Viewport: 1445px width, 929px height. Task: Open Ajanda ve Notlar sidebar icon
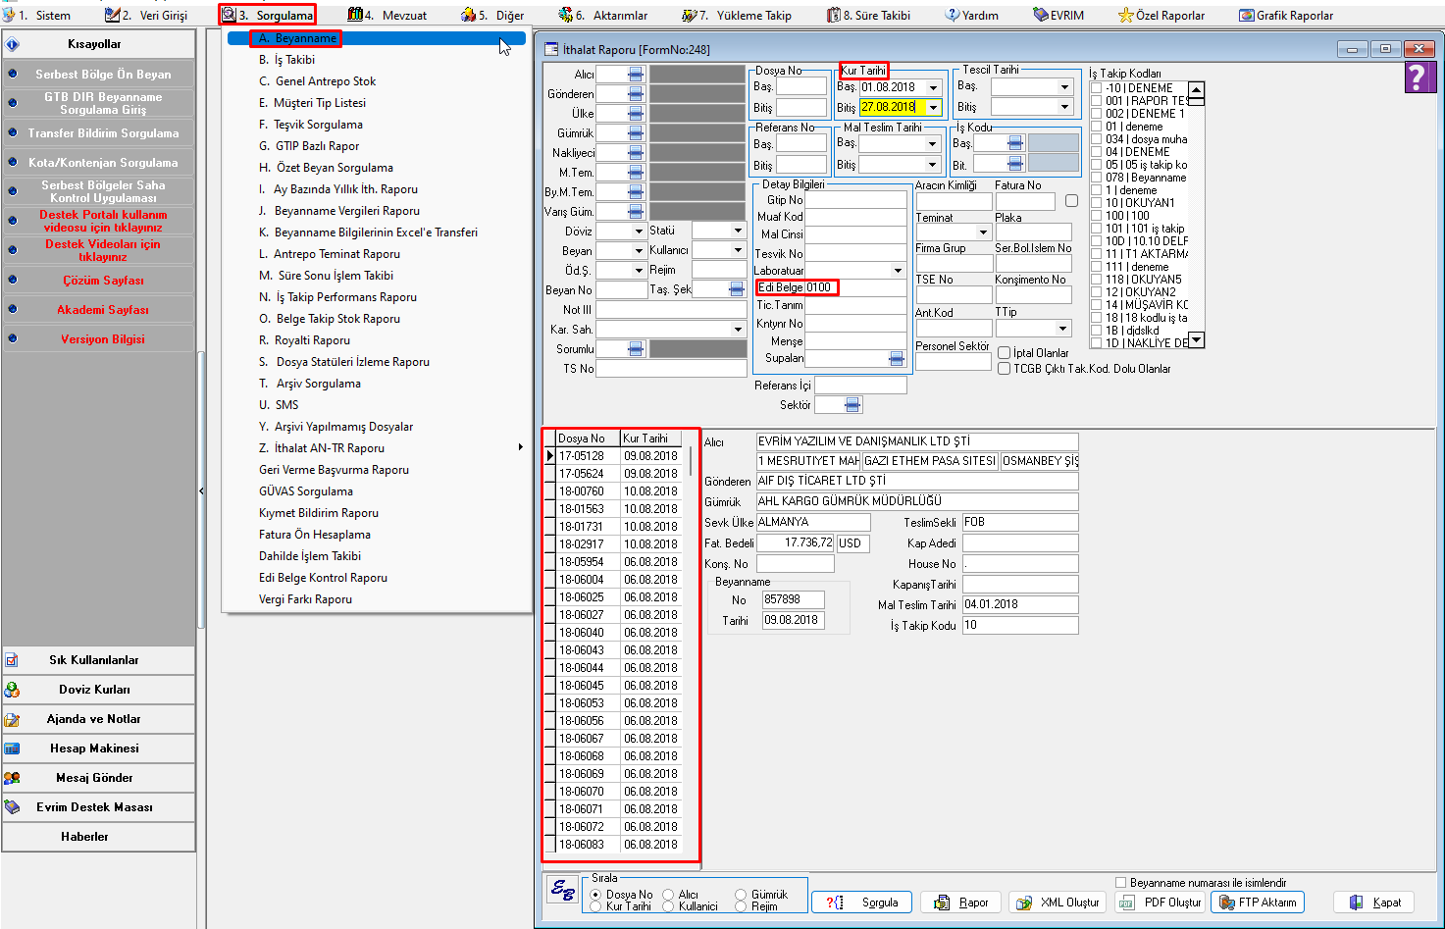(x=12, y=719)
